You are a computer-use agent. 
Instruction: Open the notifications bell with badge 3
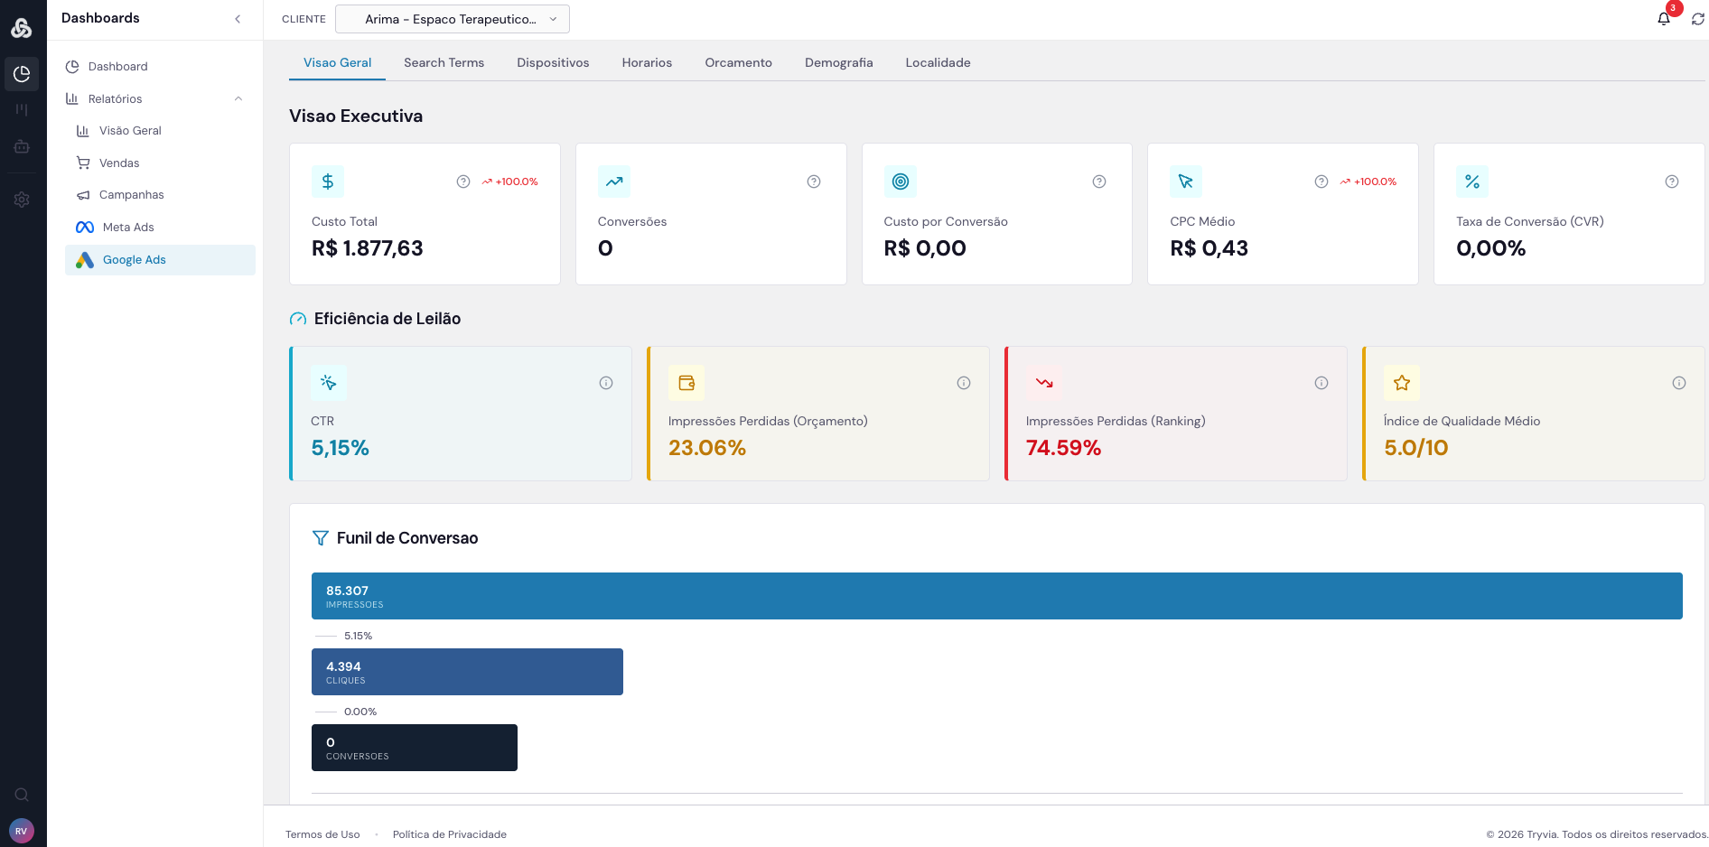click(1665, 18)
